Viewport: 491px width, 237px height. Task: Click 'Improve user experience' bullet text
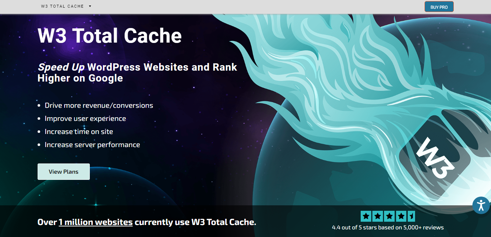coord(85,119)
